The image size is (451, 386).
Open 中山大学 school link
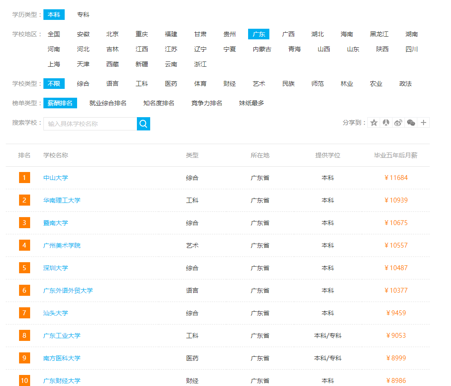(x=55, y=178)
